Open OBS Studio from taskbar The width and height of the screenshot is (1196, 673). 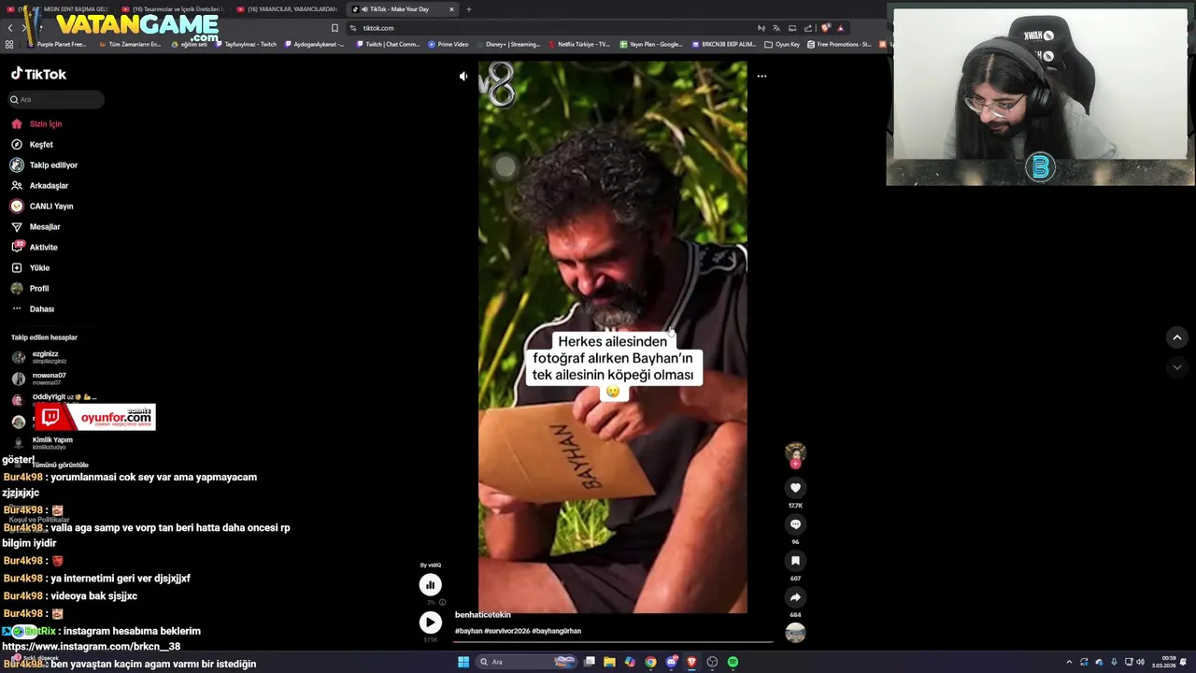(x=712, y=662)
